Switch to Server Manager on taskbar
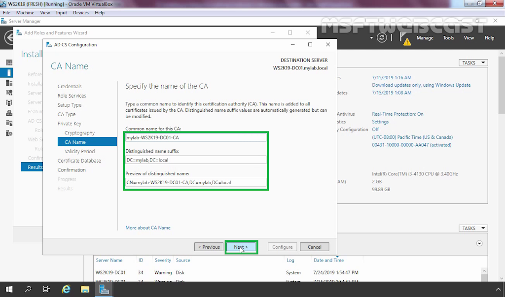 pos(104,289)
